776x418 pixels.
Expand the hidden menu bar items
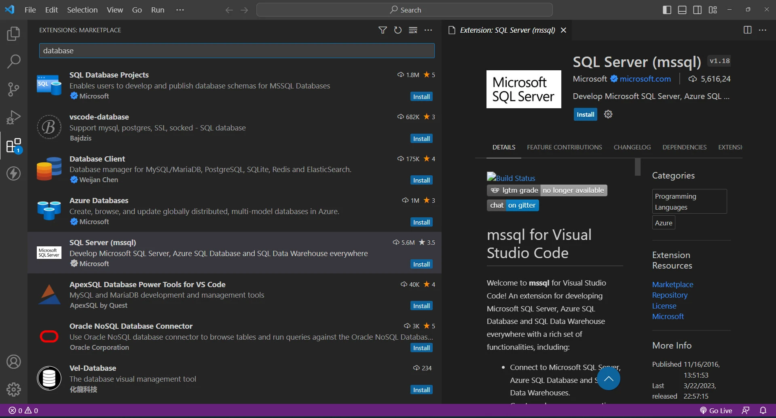coord(180,10)
